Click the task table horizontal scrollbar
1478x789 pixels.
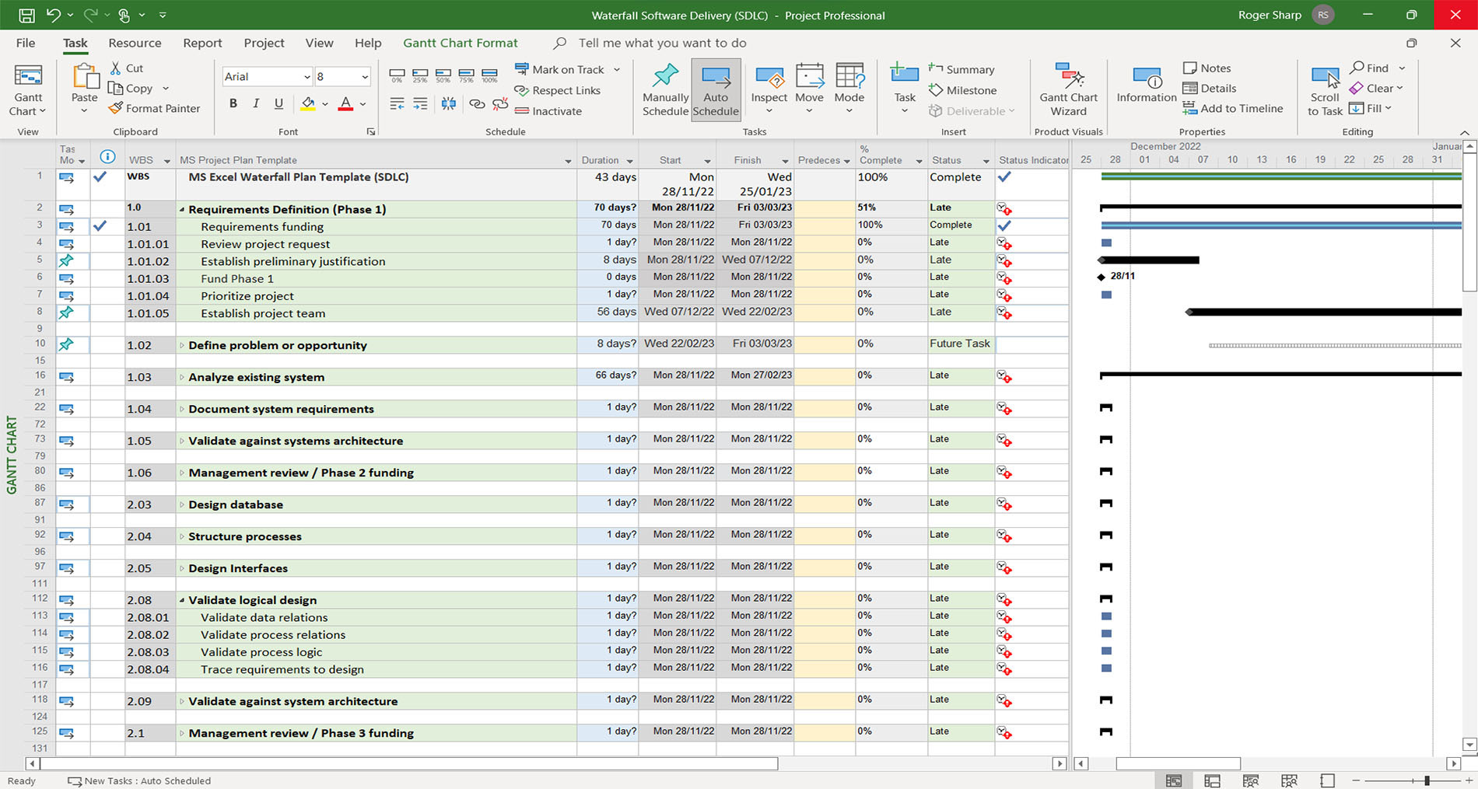tap(409, 764)
